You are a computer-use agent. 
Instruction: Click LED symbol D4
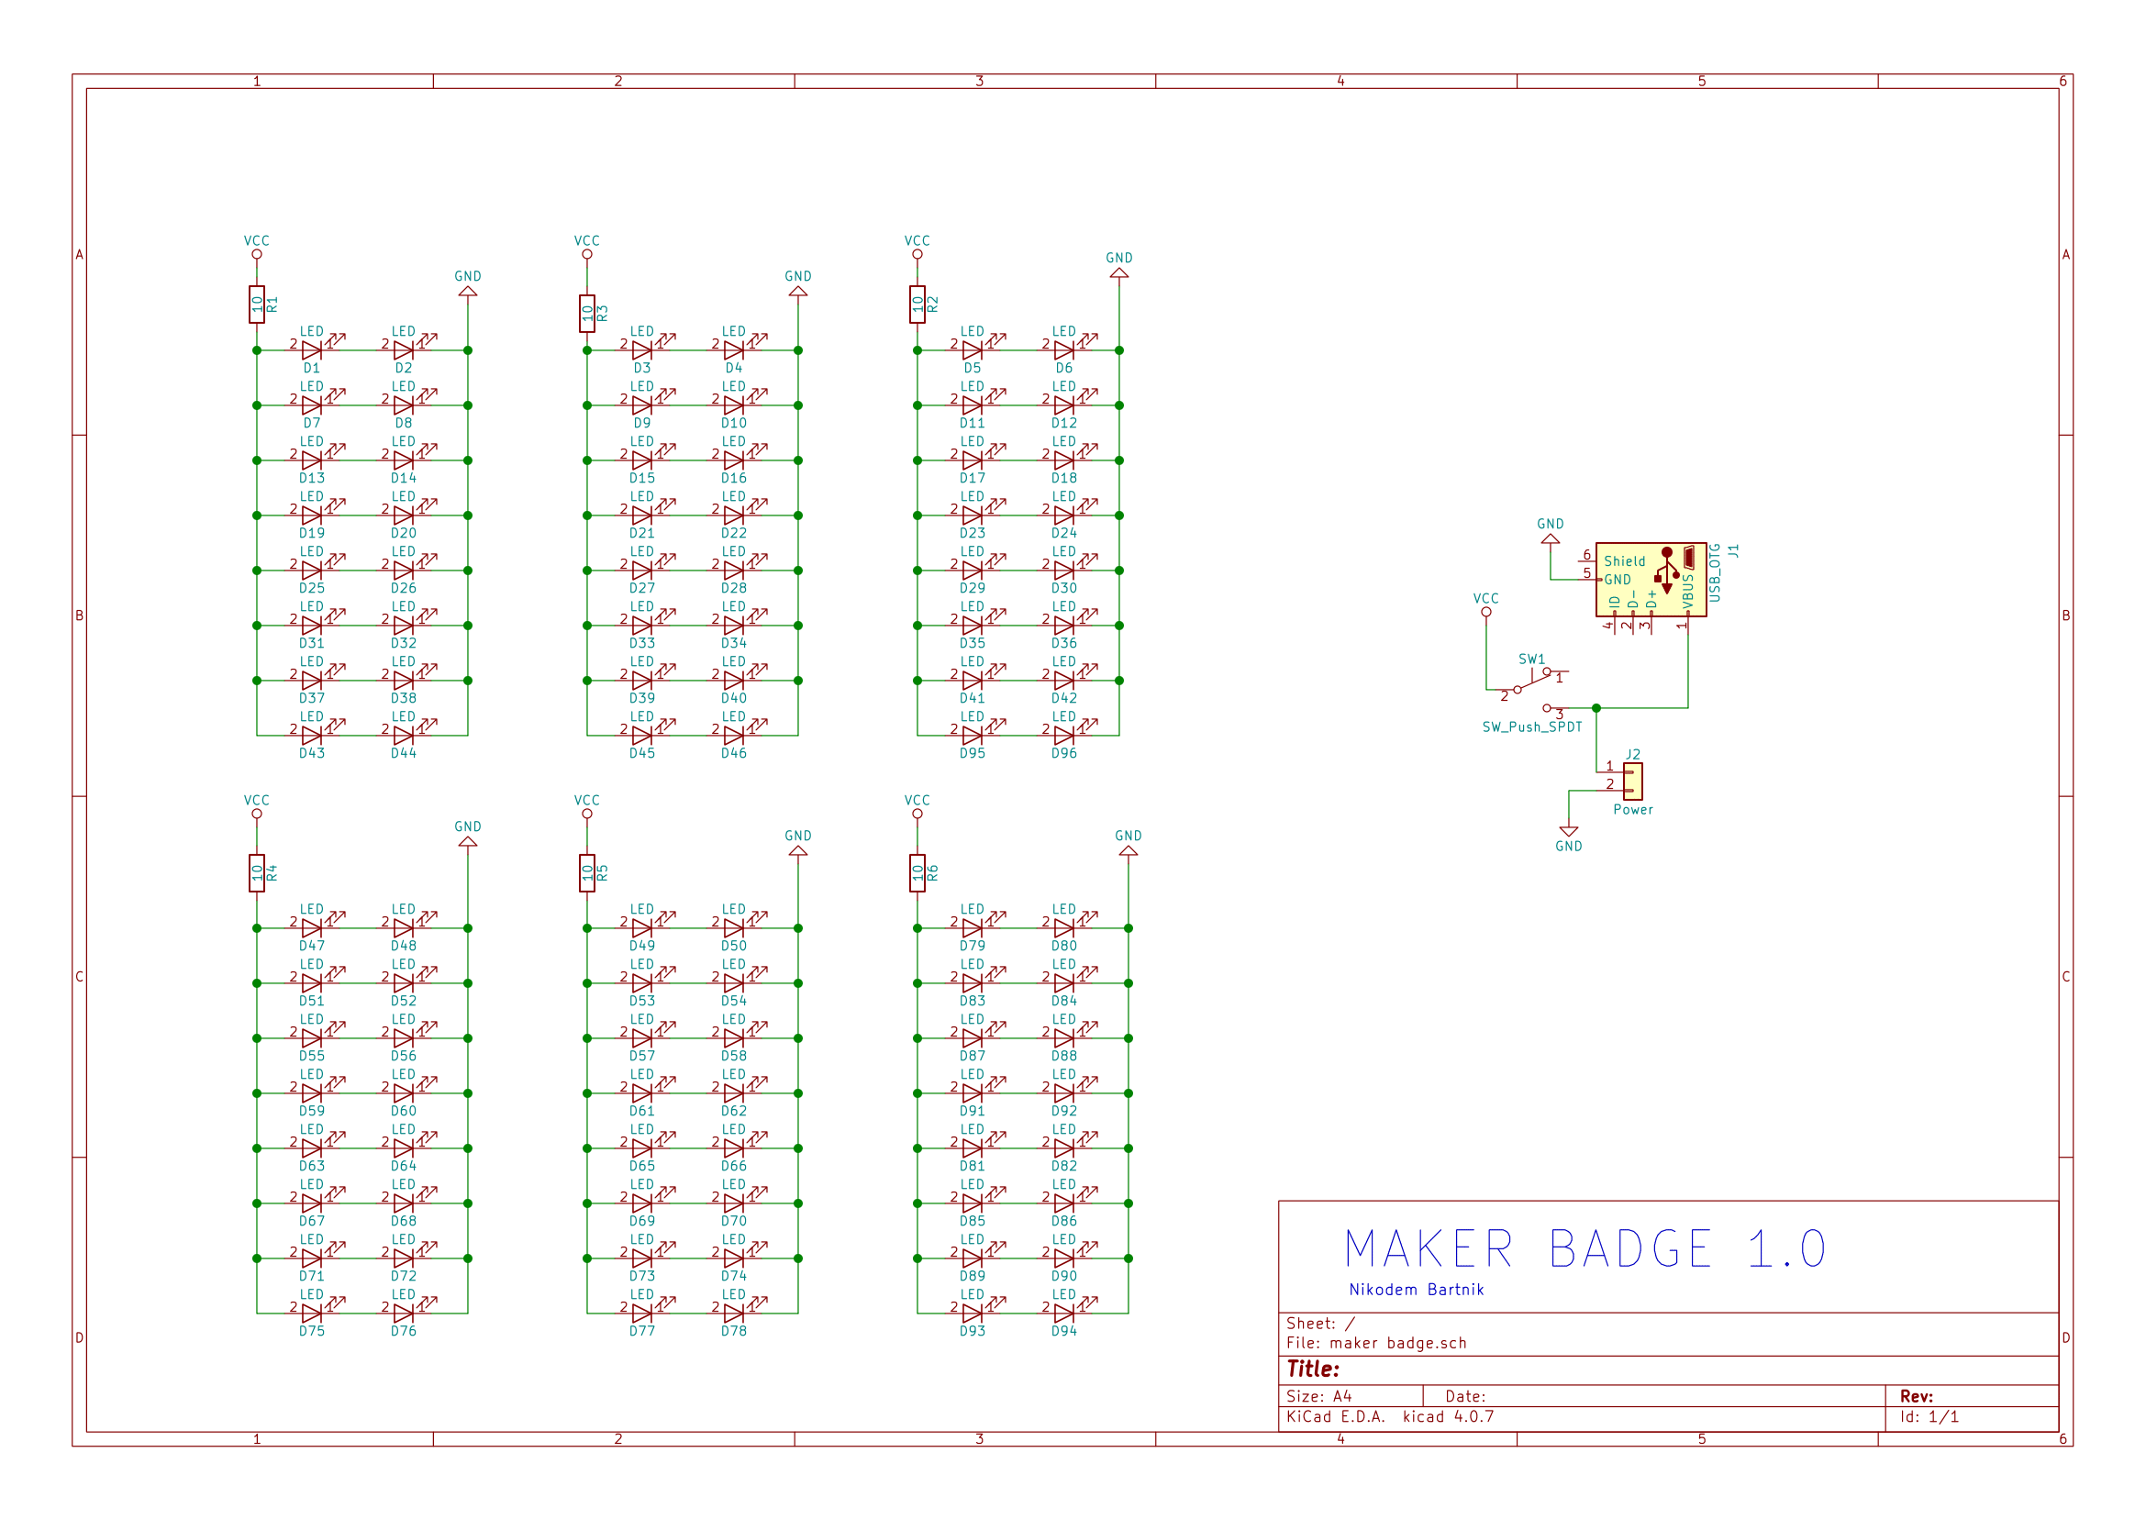click(x=735, y=349)
